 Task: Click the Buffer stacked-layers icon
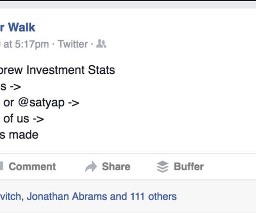162,167
